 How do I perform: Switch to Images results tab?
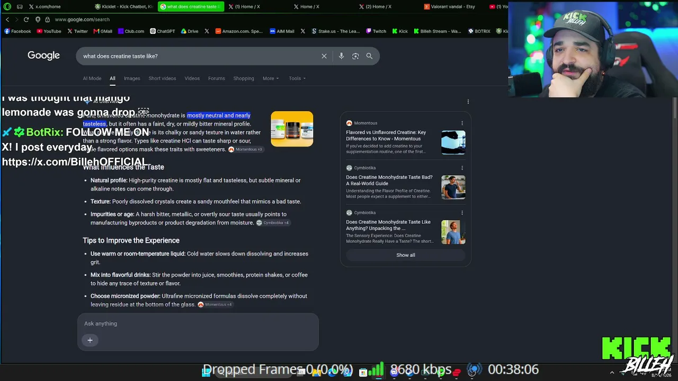click(132, 78)
